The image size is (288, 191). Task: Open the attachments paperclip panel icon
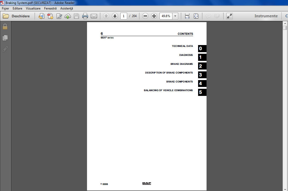click(5, 49)
